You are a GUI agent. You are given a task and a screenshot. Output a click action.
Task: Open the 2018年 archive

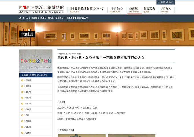[x=36, y=121]
